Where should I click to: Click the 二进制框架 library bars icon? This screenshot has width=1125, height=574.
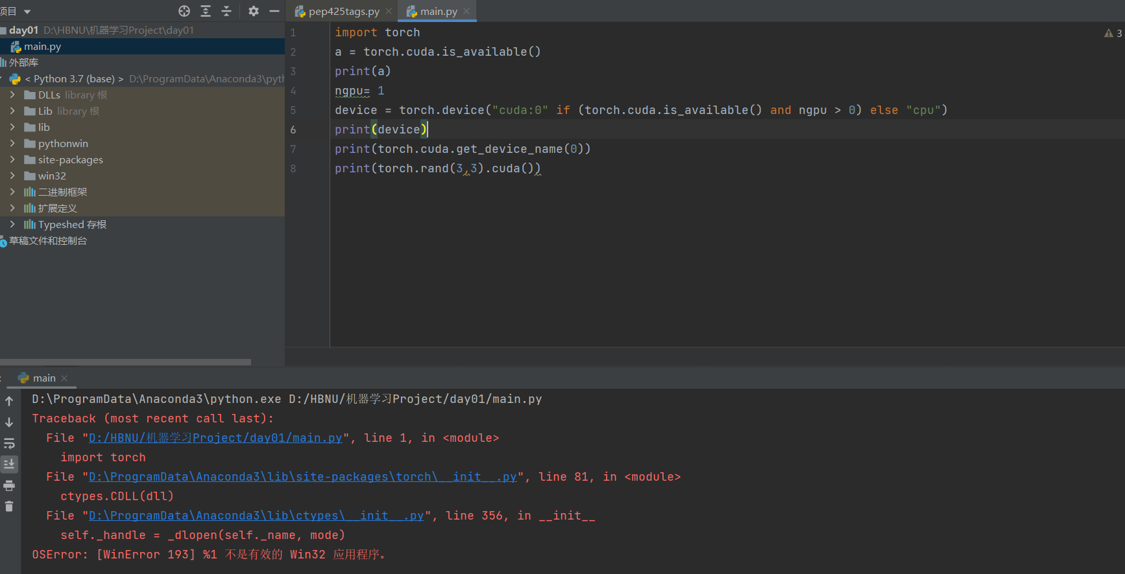30,192
